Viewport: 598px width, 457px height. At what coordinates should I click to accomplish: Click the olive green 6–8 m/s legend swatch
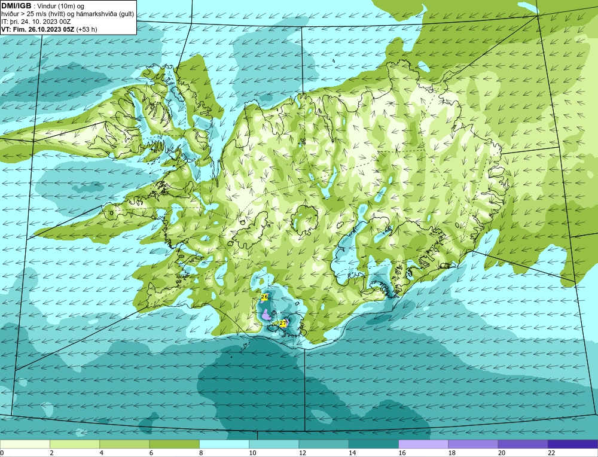pos(174,444)
